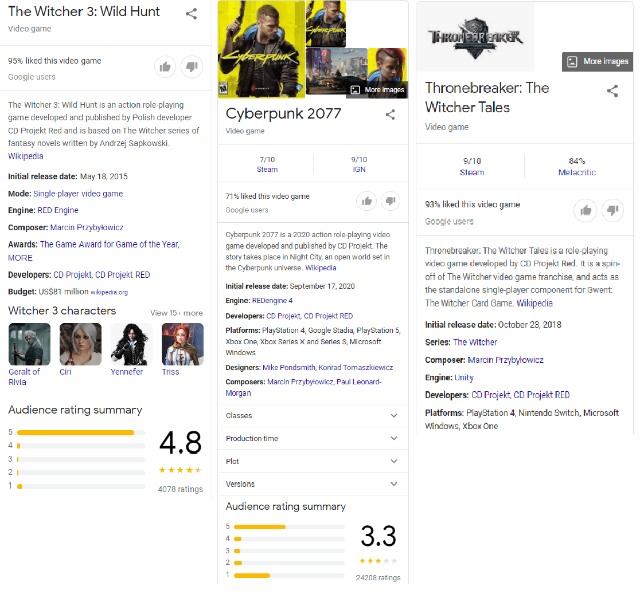Viewport: 640px width, 598px height.
Task: Open the RED Engine link
Action: pos(58,210)
